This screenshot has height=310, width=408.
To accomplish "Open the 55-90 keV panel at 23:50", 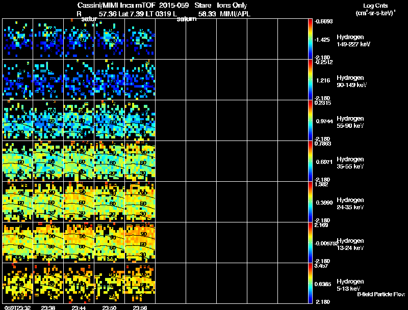I will click(x=110, y=121).
